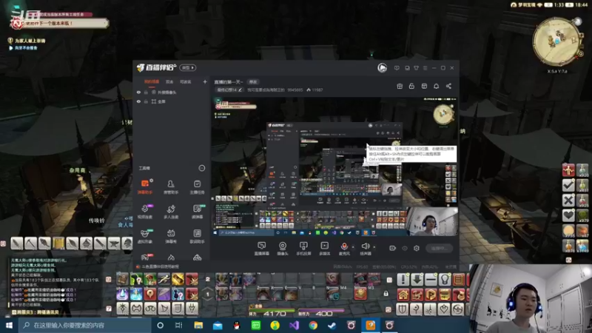The height and width of the screenshot is (333, 592).
Task: Open the quality pill beside the stream title
Action: click(252, 81)
